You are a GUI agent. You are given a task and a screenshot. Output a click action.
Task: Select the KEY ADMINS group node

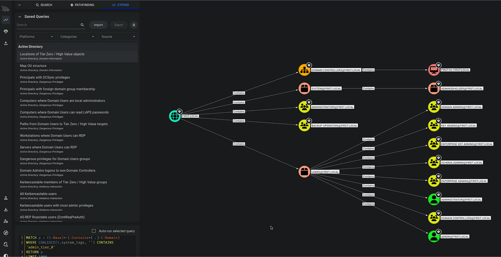(x=434, y=125)
